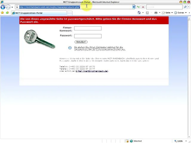Click the page icon in the address bar
This screenshot has height=143, width=191.
tap(17, 7)
